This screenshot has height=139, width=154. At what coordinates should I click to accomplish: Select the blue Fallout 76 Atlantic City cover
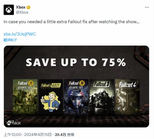(76, 96)
